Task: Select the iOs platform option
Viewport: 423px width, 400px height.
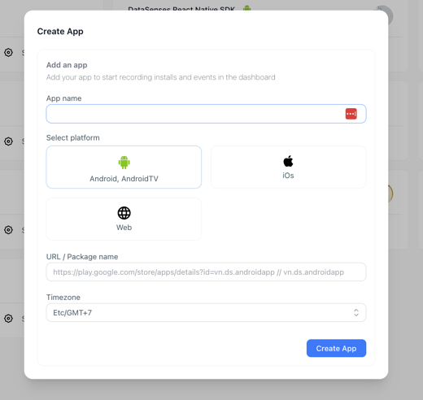Action: point(289,167)
